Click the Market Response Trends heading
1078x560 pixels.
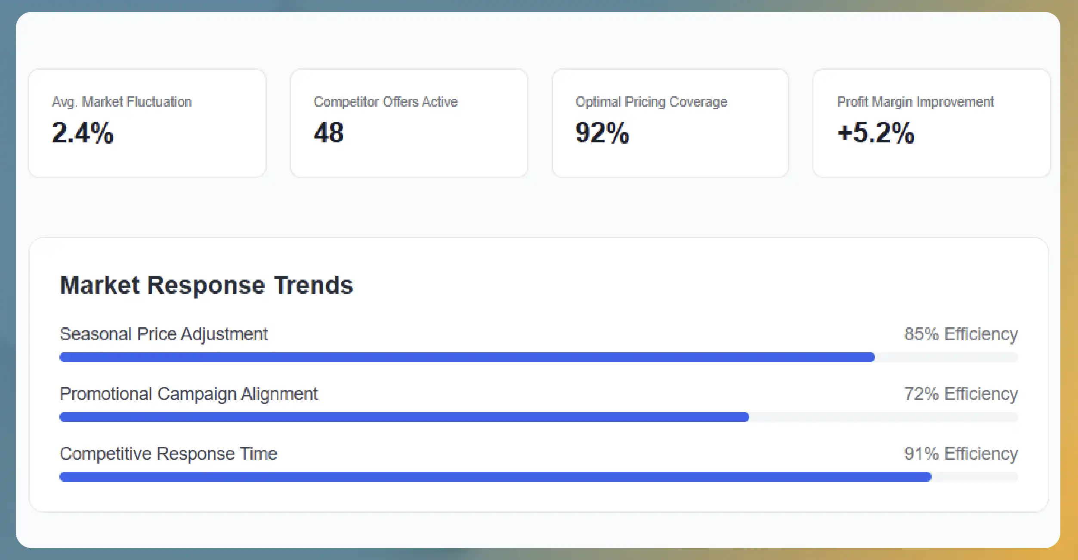207,285
